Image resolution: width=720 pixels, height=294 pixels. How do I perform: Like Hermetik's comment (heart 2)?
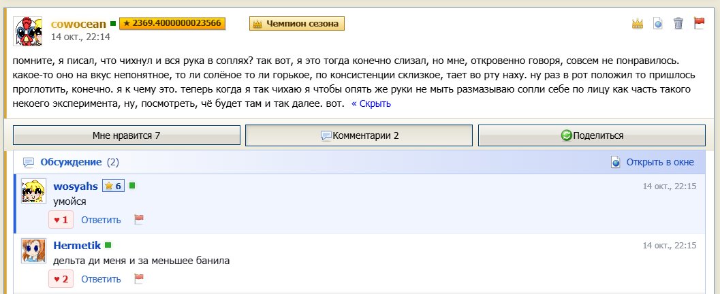(61, 279)
